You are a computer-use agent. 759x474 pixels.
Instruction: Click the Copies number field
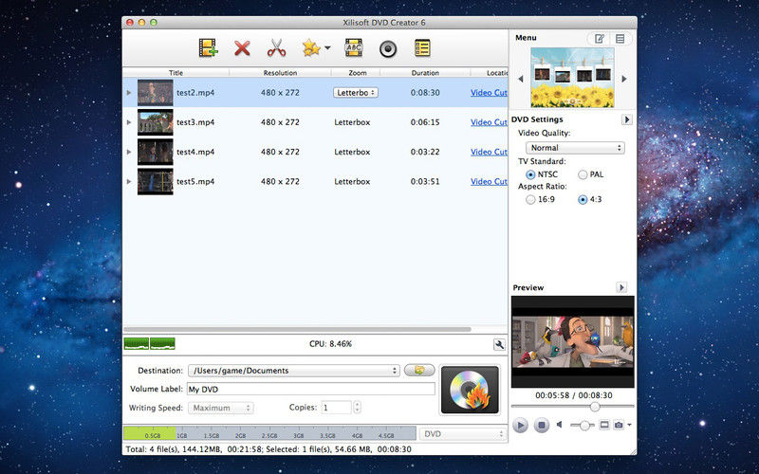[337, 408]
